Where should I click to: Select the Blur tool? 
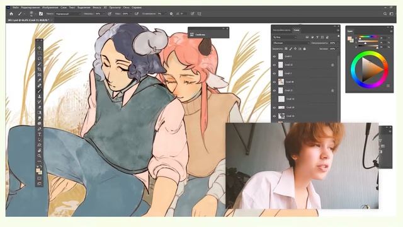pyautogui.click(x=39, y=118)
